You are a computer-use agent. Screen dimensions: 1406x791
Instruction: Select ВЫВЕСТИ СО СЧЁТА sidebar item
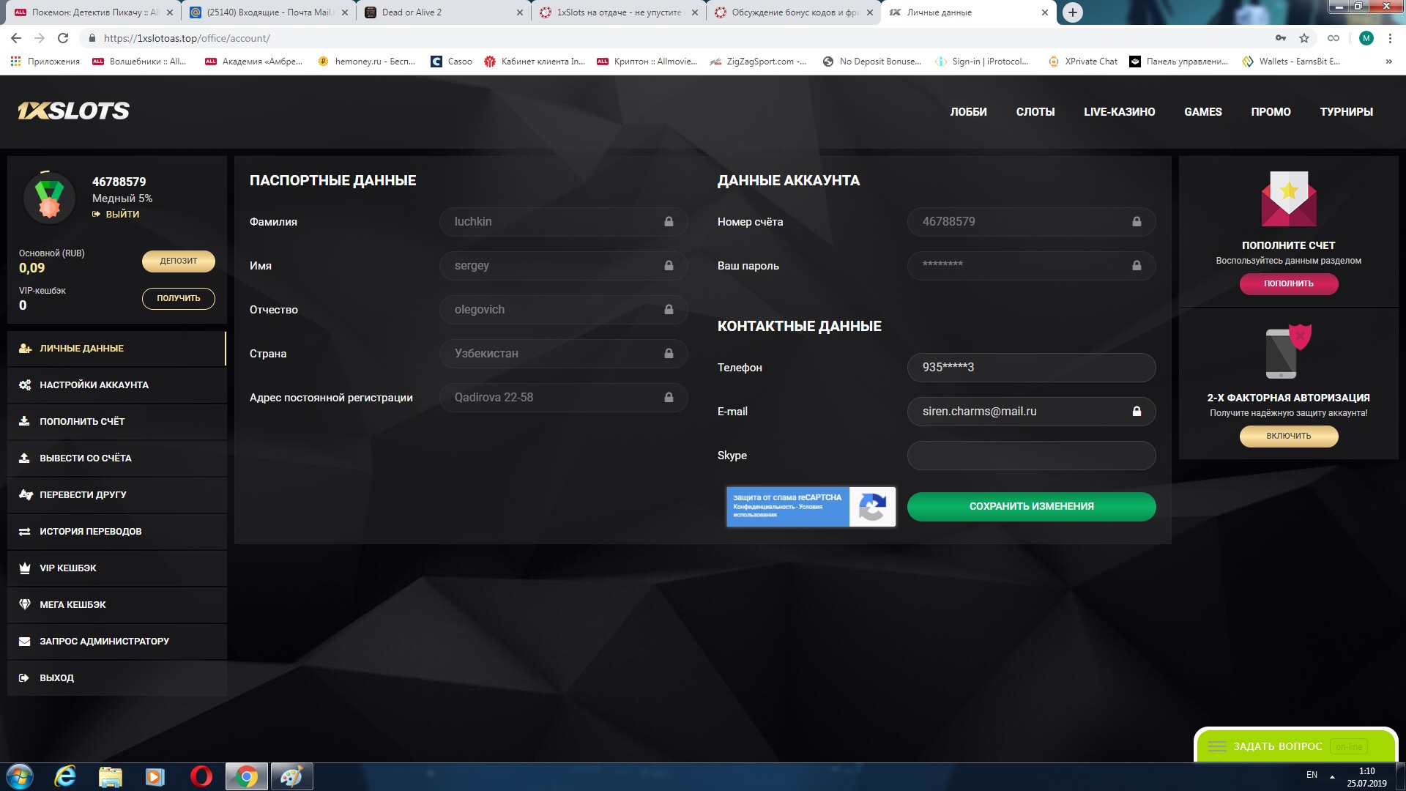coord(85,458)
